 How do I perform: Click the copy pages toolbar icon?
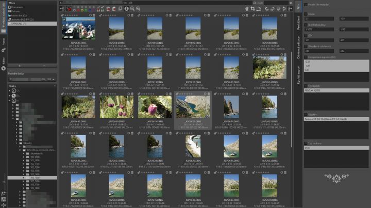120,9
